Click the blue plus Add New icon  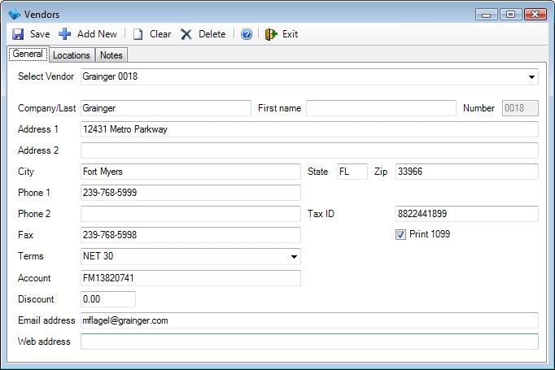pyautogui.click(x=65, y=34)
